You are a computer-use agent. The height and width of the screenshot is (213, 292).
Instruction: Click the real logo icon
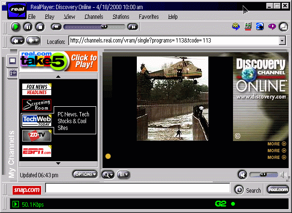tap(17, 11)
